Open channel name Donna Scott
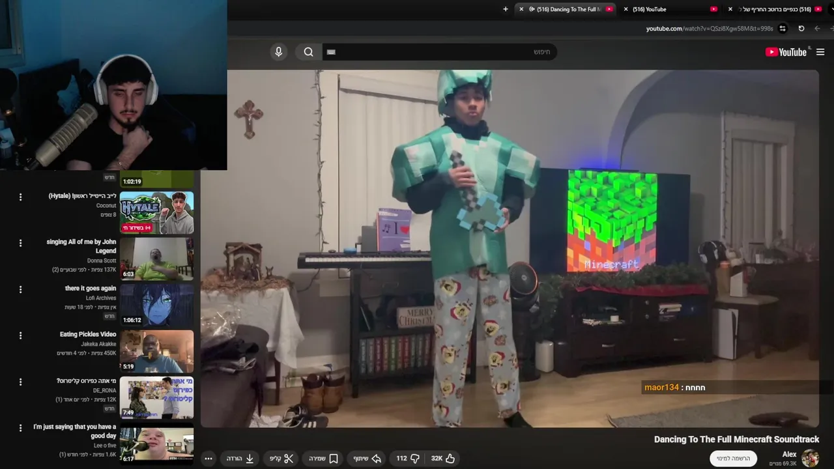Screen dimensions: 834x469 click(102, 261)
